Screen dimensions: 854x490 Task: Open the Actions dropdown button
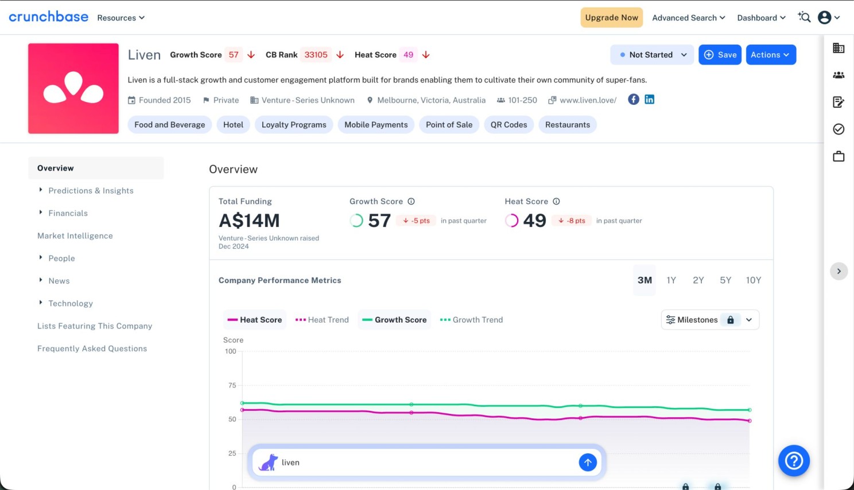[771, 55]
